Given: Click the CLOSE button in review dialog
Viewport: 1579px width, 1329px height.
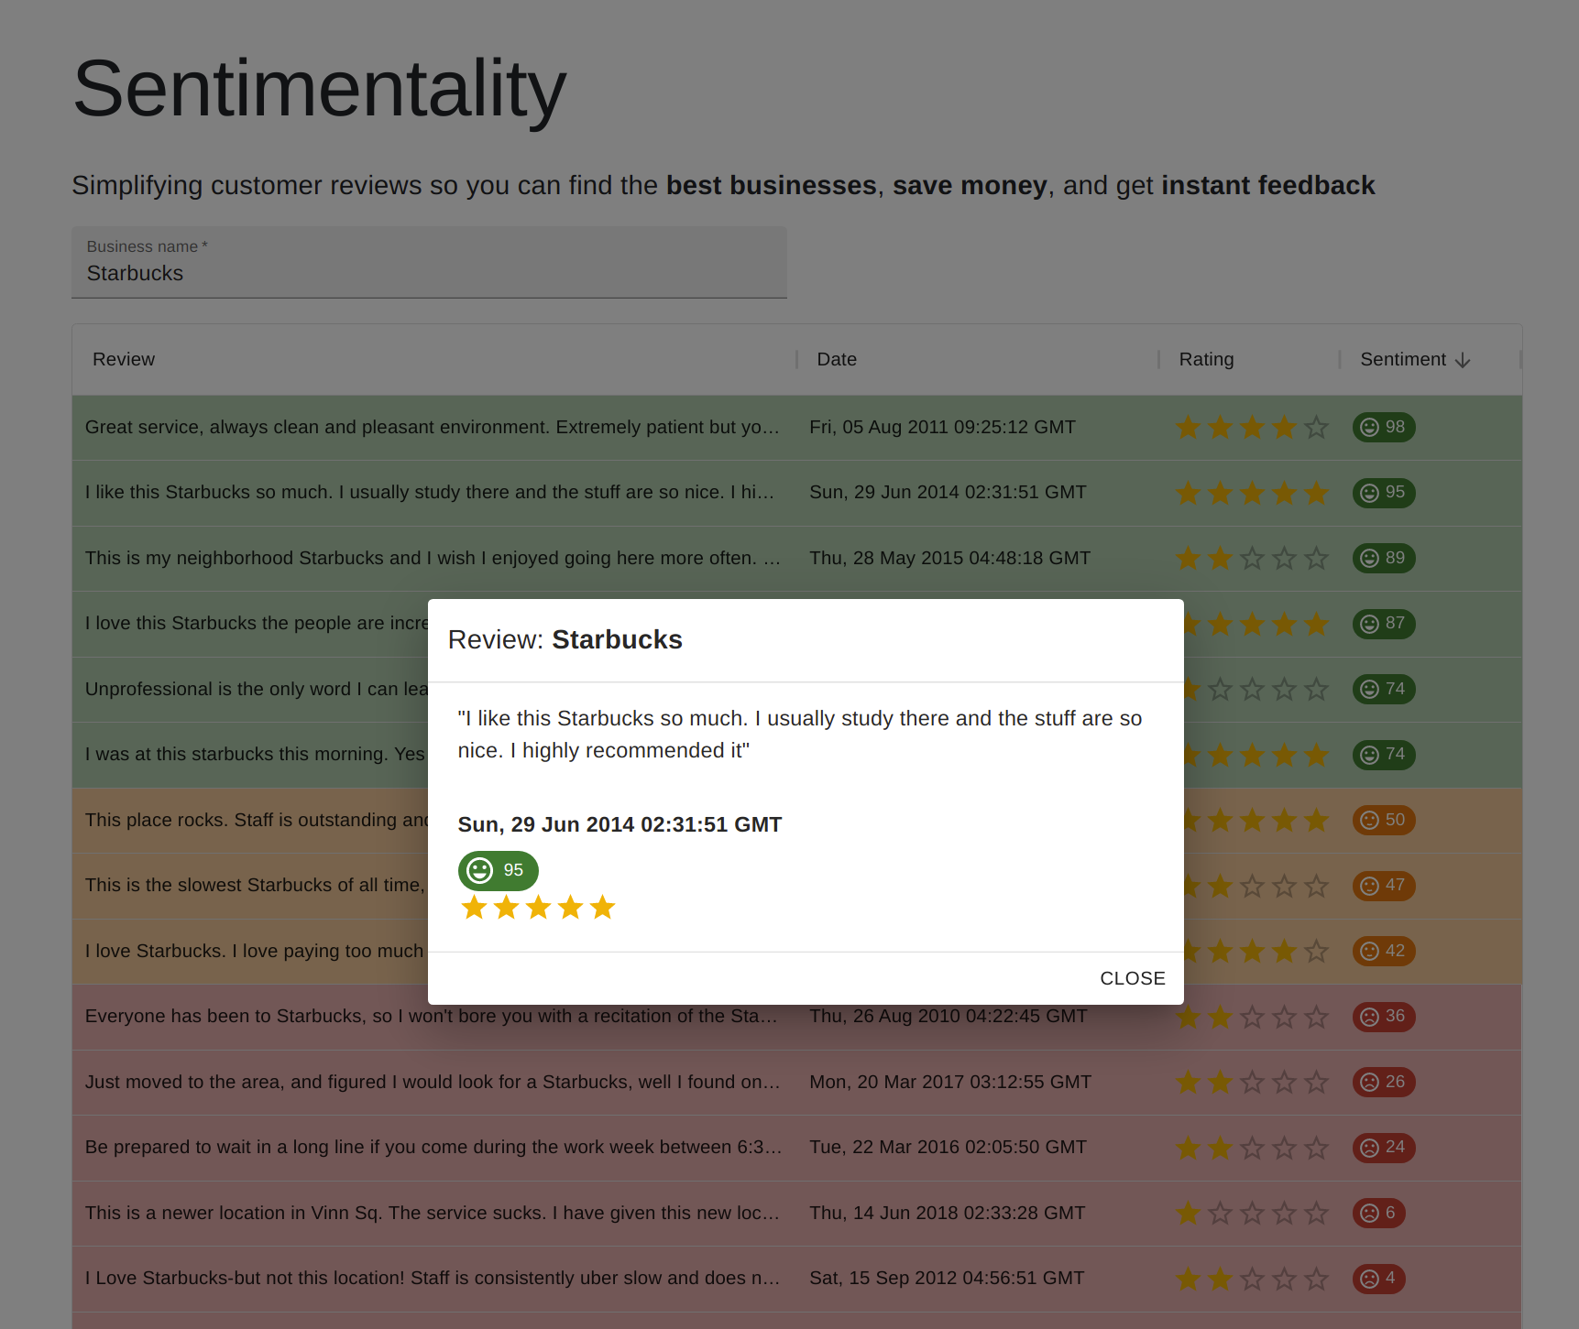Looking at the screenshot, I should point(1132,978).
